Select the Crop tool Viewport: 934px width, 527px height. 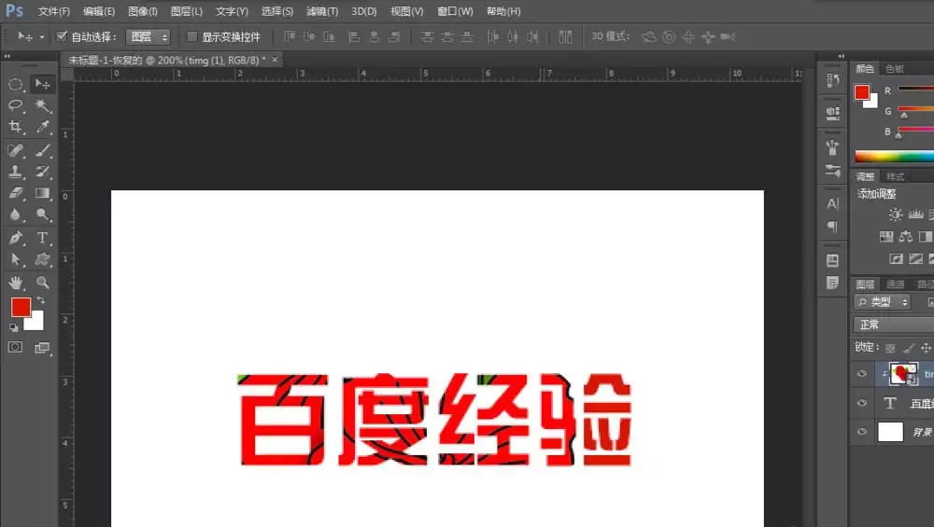coord(16,127)
